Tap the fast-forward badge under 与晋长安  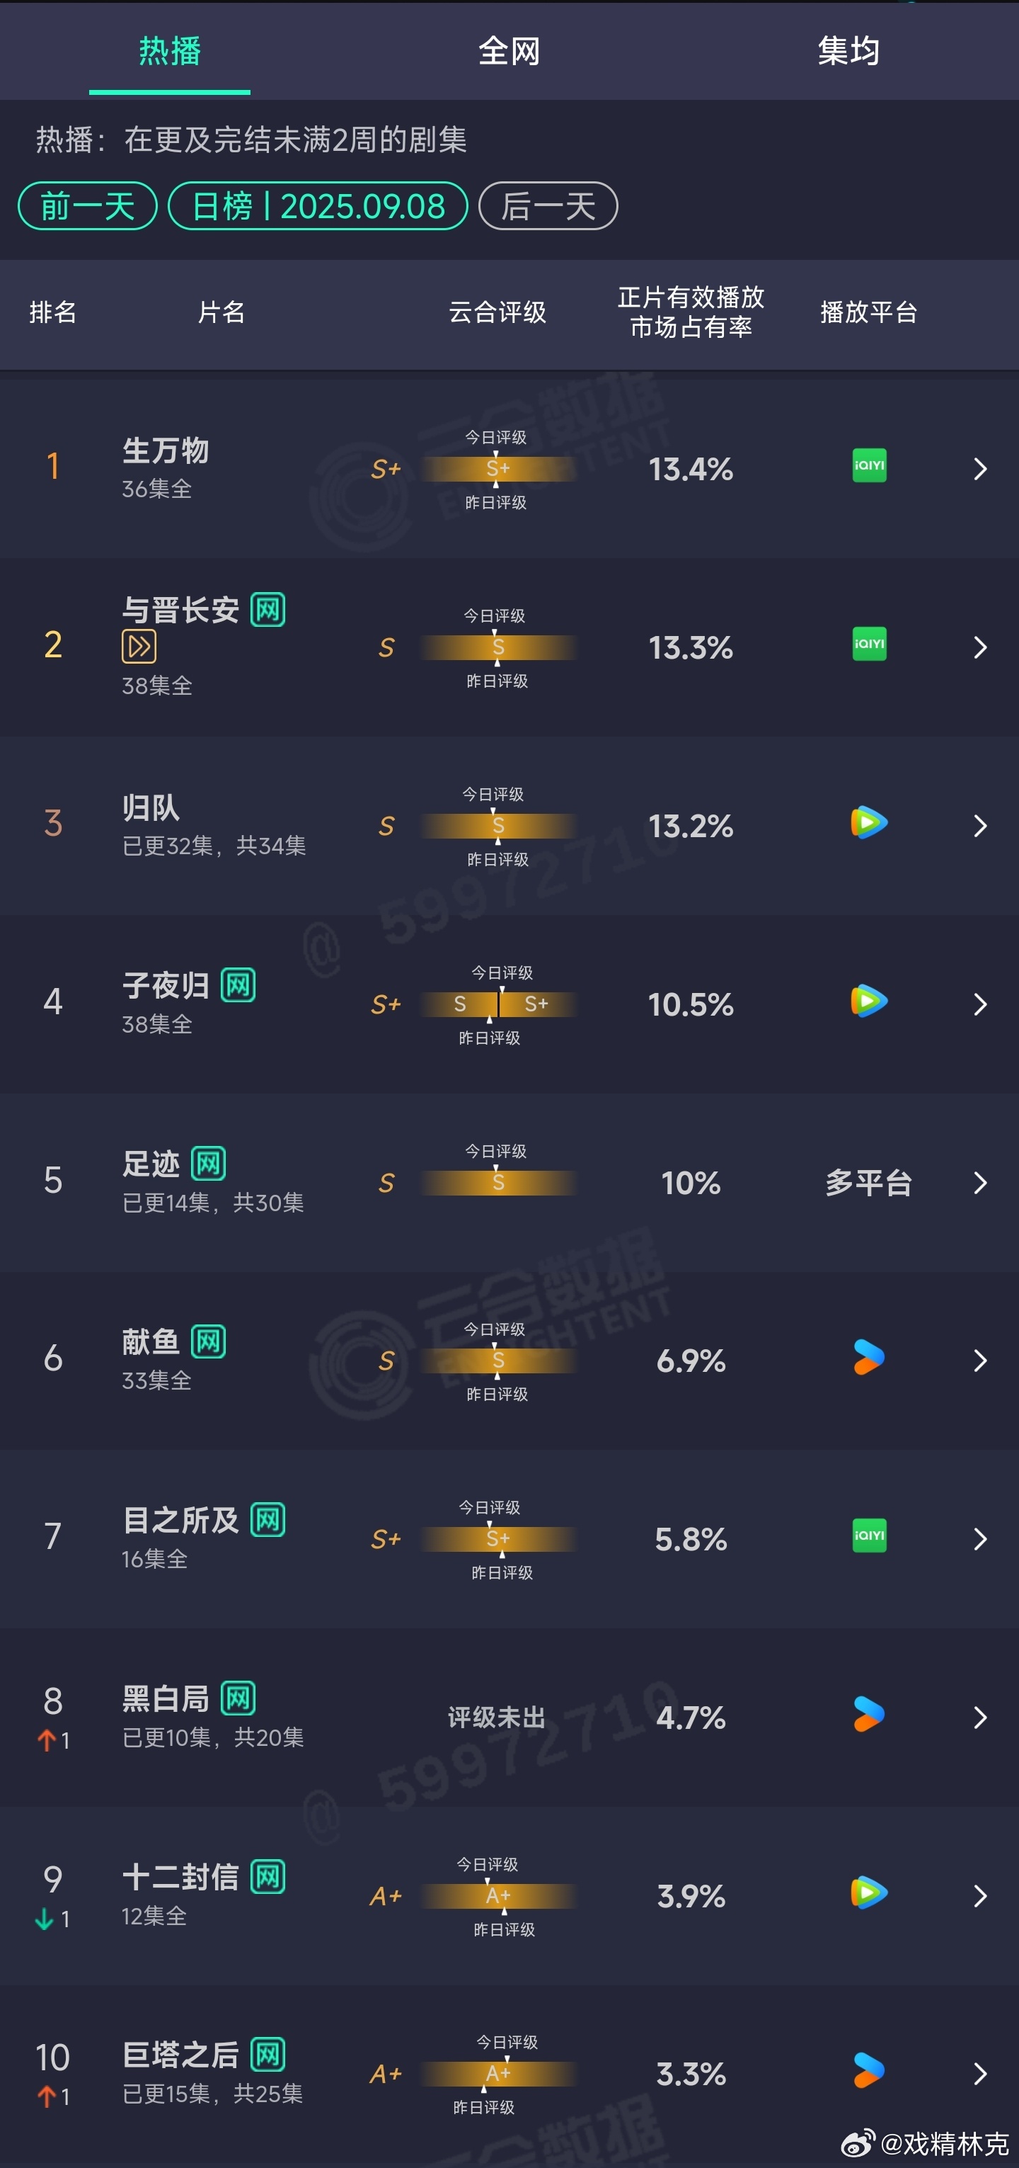click(x=139, y=647)
